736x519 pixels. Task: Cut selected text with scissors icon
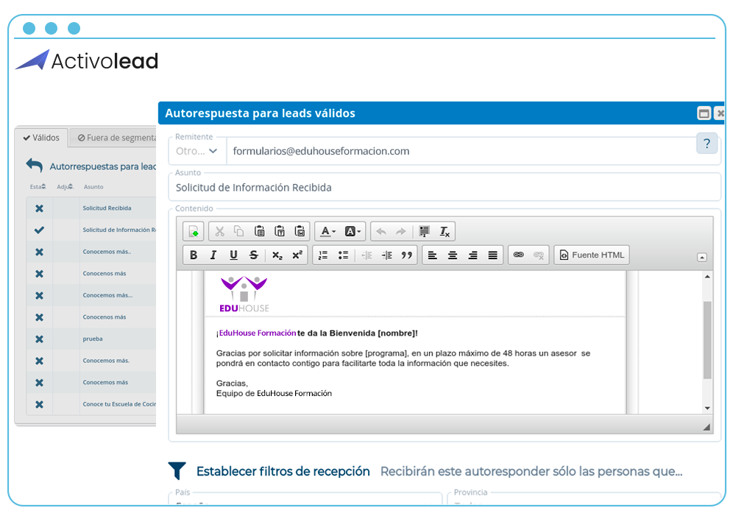click(219, 231)
